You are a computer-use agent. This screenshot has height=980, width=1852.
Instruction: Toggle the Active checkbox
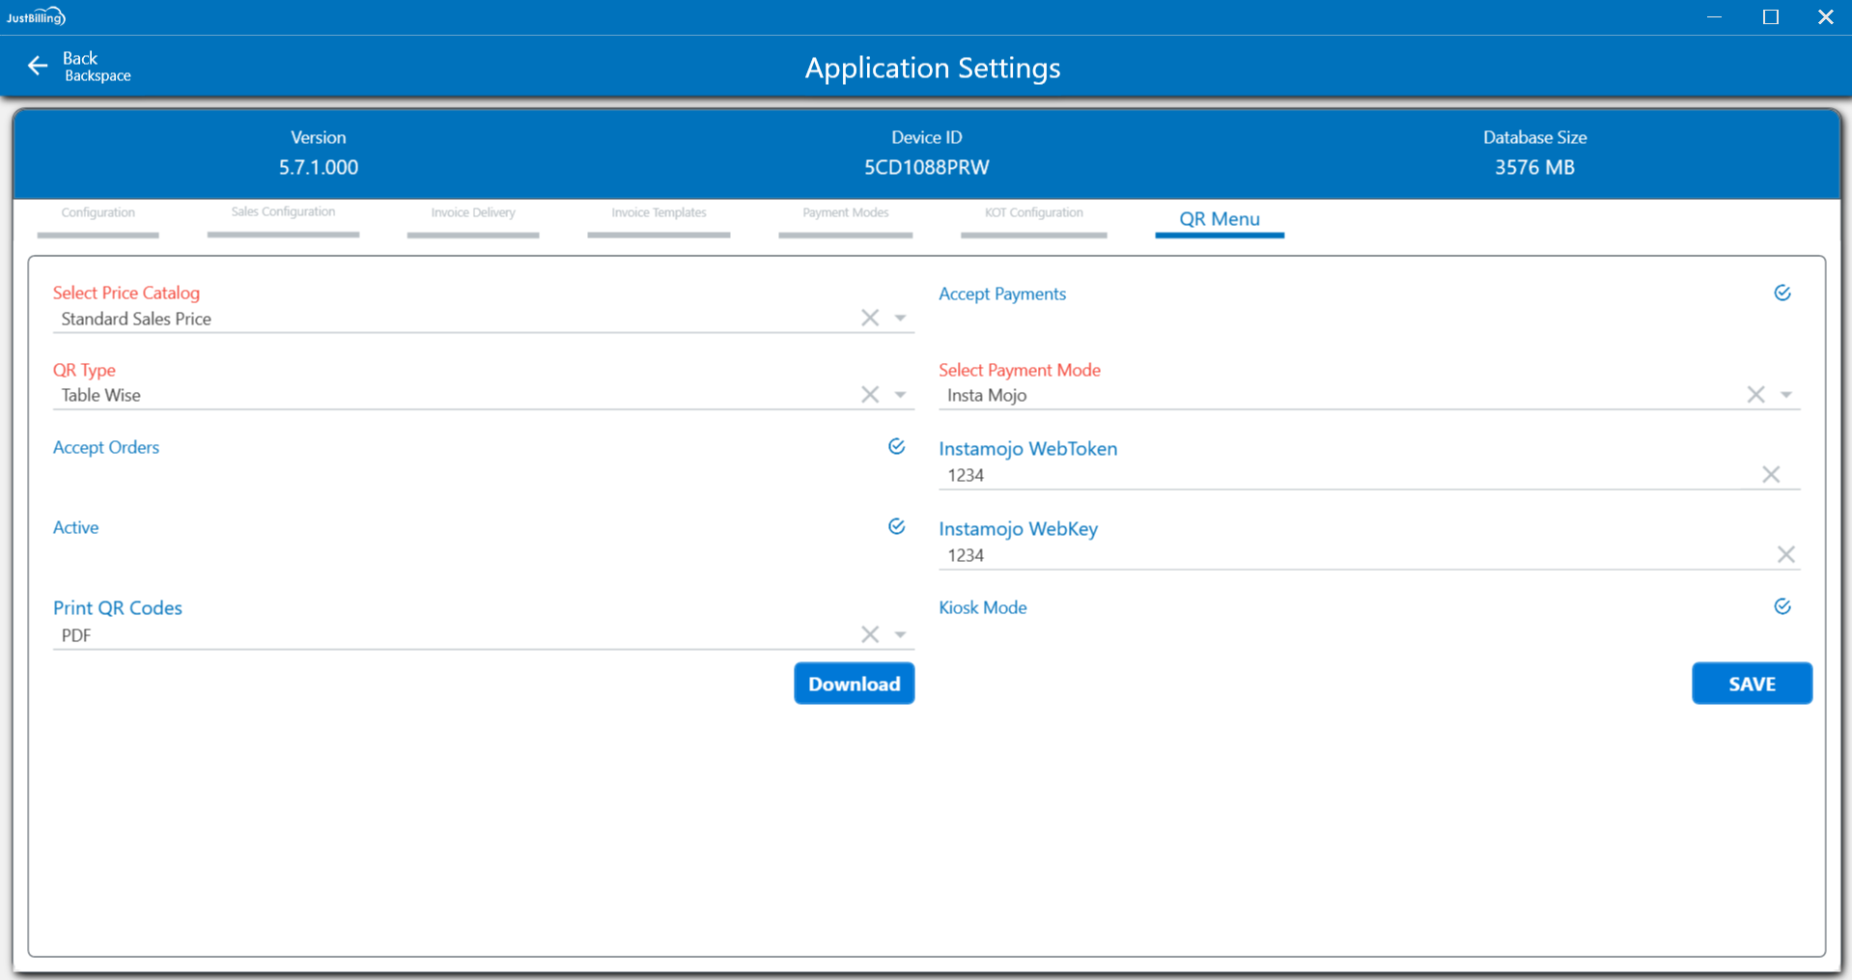896,526
